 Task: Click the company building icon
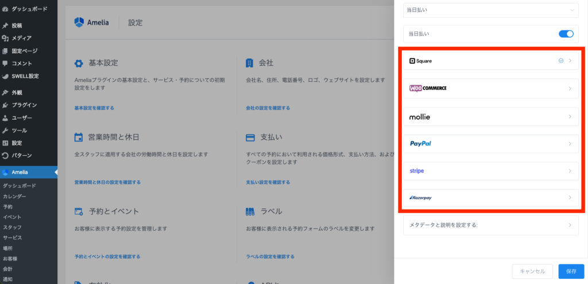pos(250,62)
